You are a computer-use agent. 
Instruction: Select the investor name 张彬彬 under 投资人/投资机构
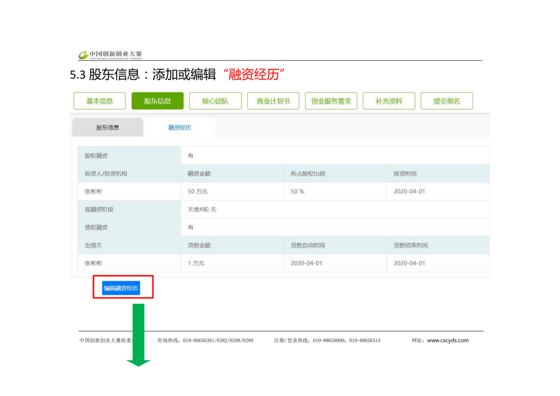point(93,191)
